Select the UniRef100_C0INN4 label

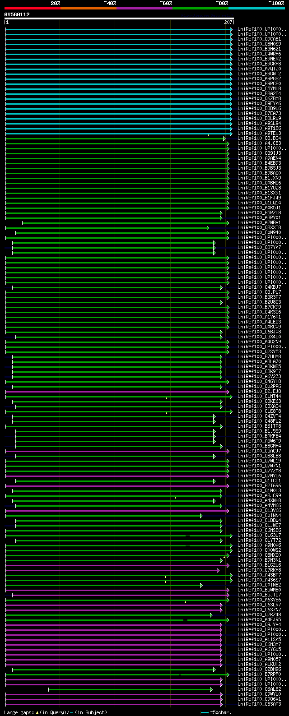click(x=259, y=516)
